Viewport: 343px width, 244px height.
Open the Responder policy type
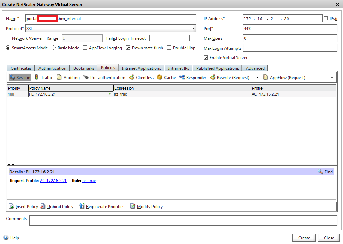pyautogui.click(x=193, y=78)
